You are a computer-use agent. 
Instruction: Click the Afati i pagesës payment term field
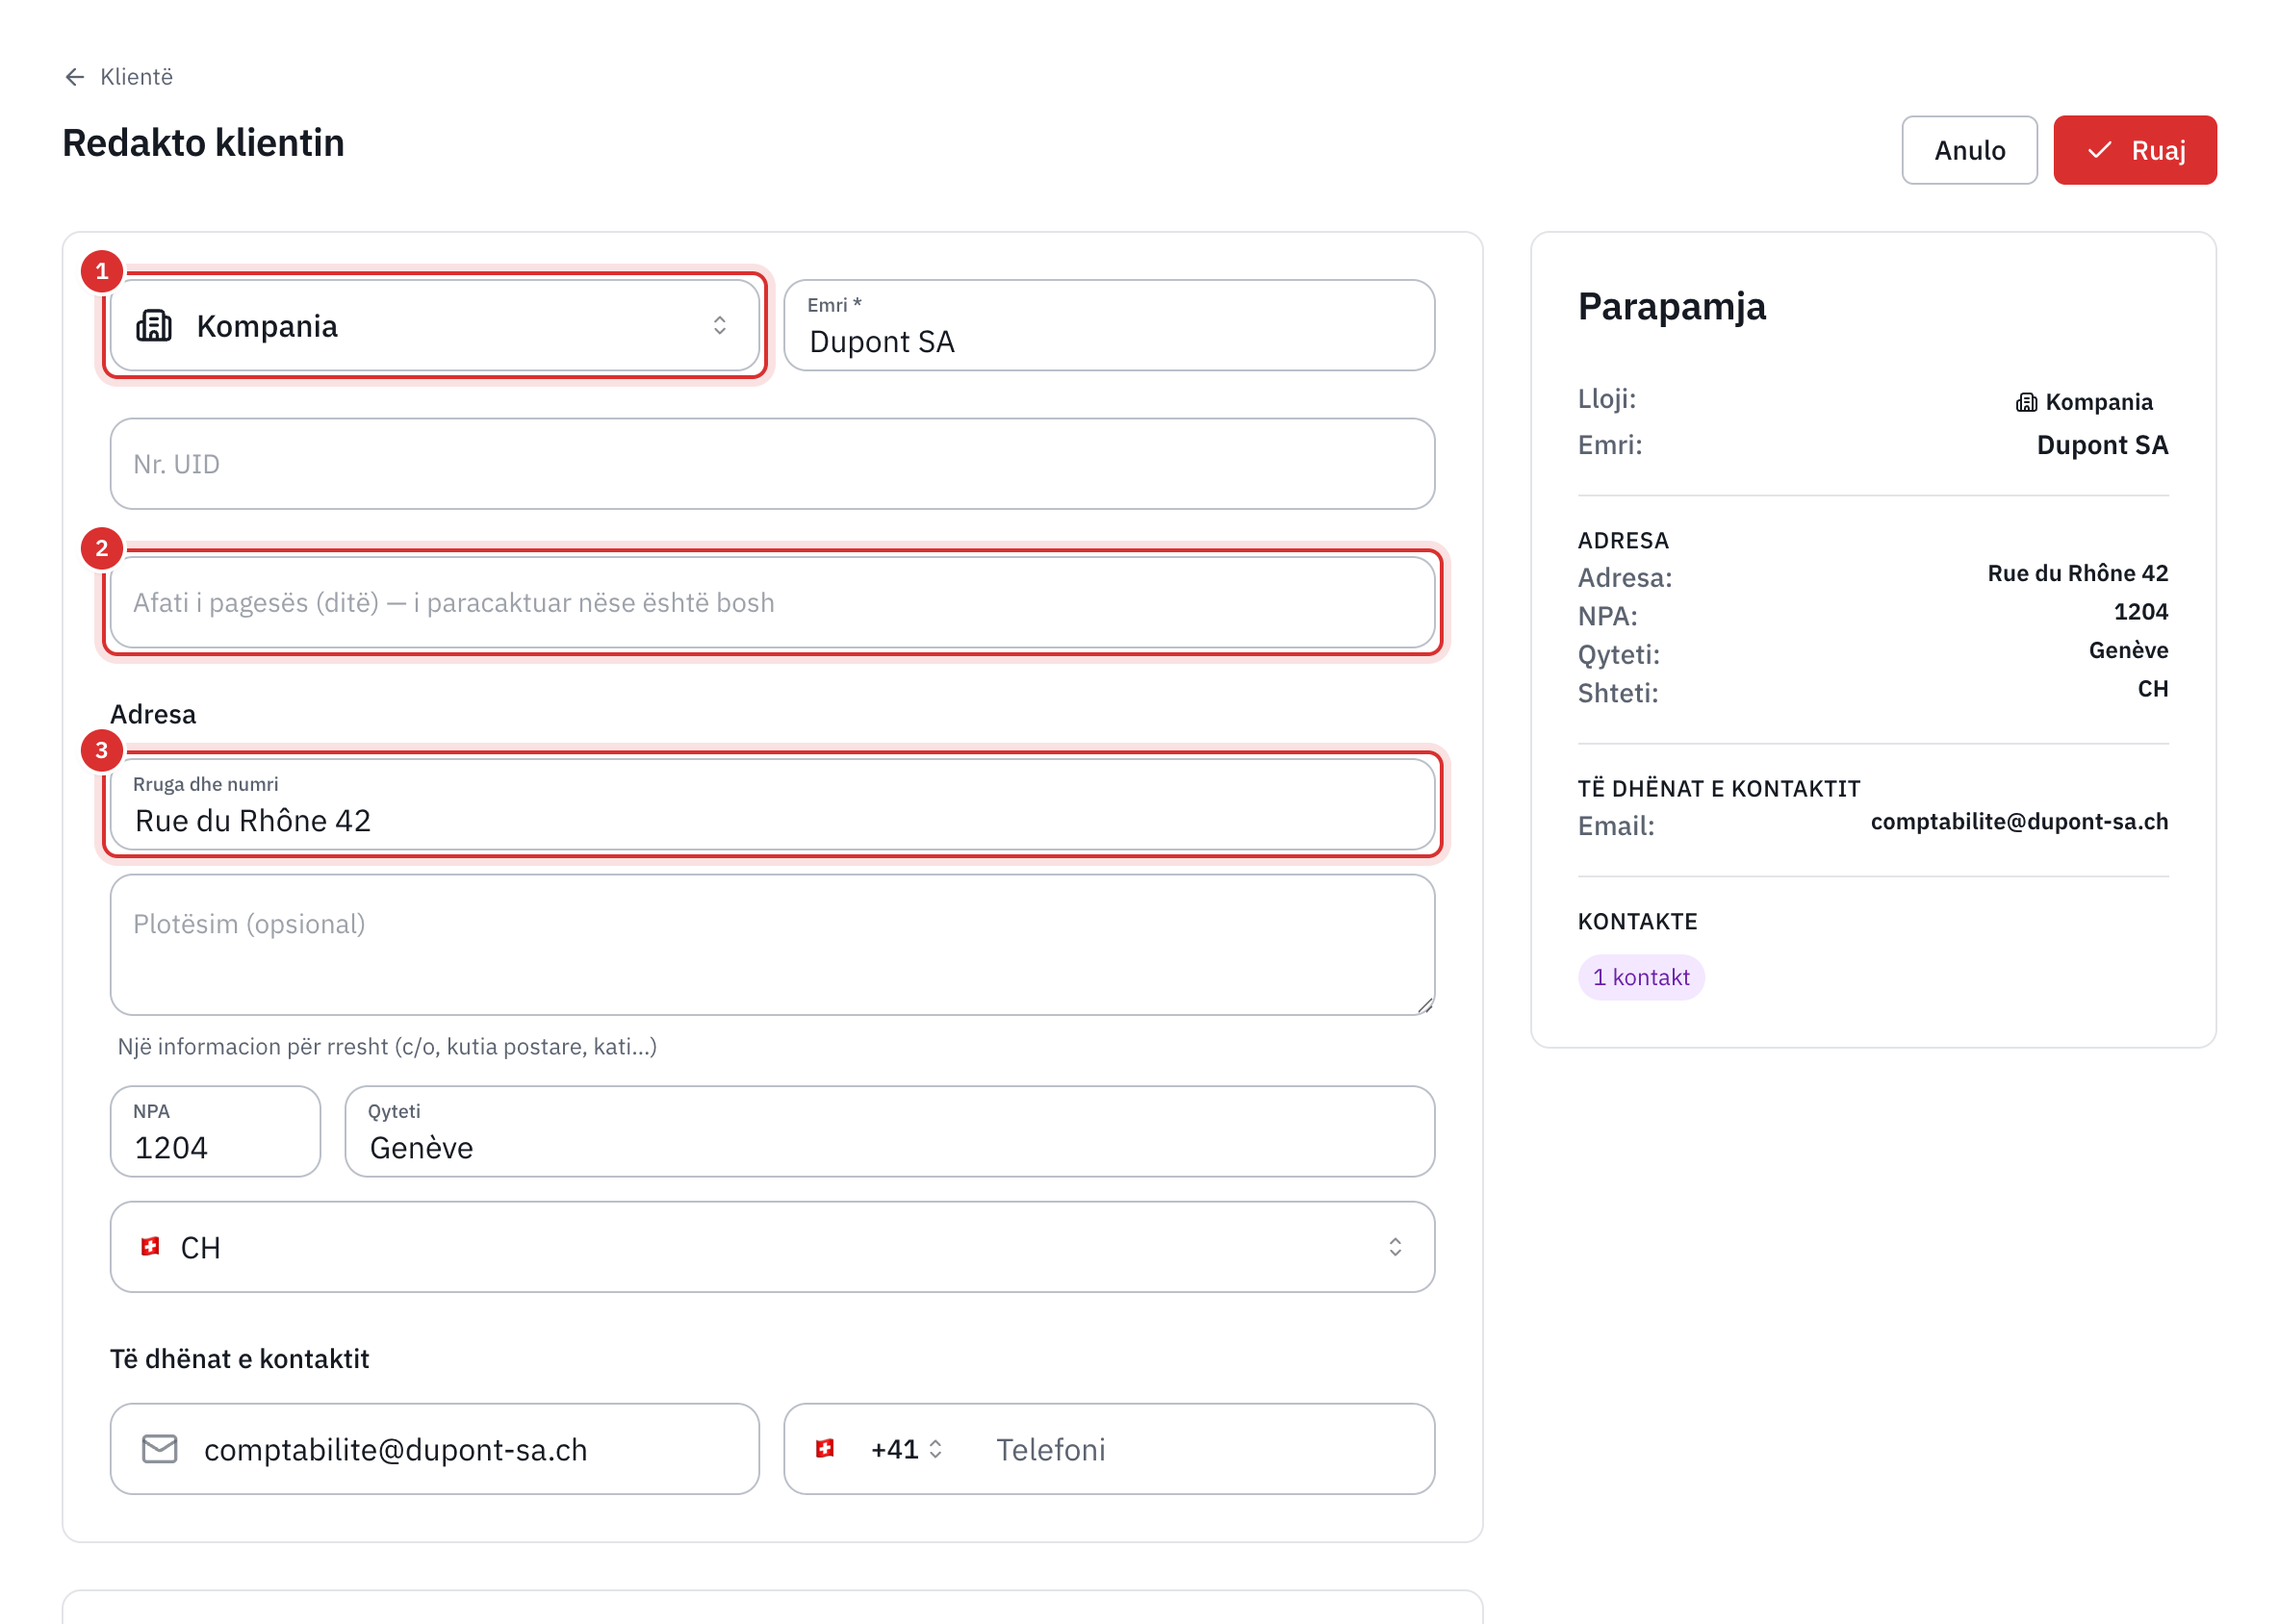(773, 603)
